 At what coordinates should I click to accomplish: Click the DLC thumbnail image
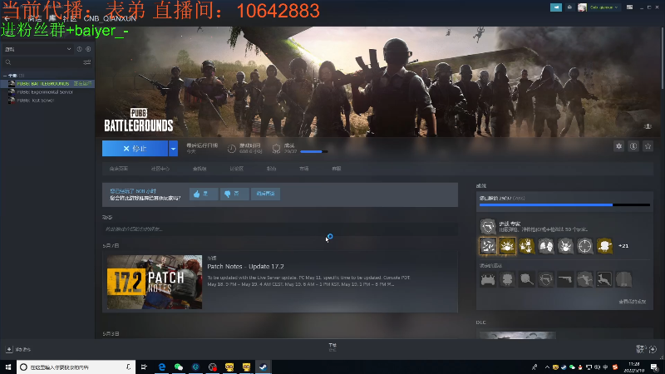pos(517,336)
